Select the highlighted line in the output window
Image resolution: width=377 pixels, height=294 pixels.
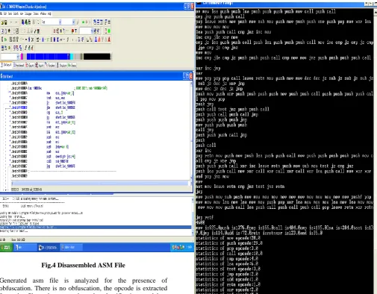(x=96, y=227)
